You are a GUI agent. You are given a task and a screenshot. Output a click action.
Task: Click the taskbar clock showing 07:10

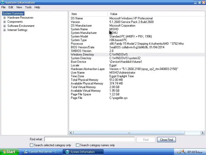click(195, 152)
